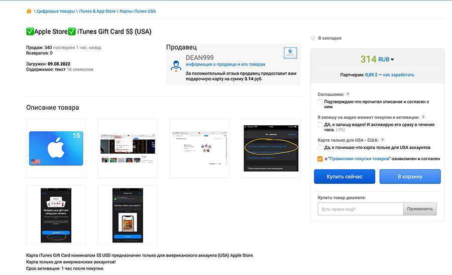Open the Apple gift card 5$ image
Screen dimensions: 452x275
click(x=56, y=148)
